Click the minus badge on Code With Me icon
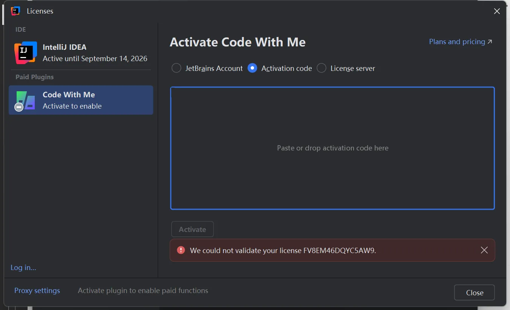 (x=19, y=107)
